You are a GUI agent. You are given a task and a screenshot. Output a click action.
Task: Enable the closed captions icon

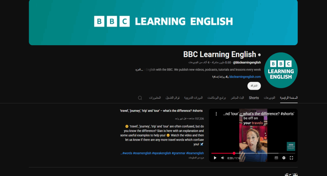click(276, 158)
